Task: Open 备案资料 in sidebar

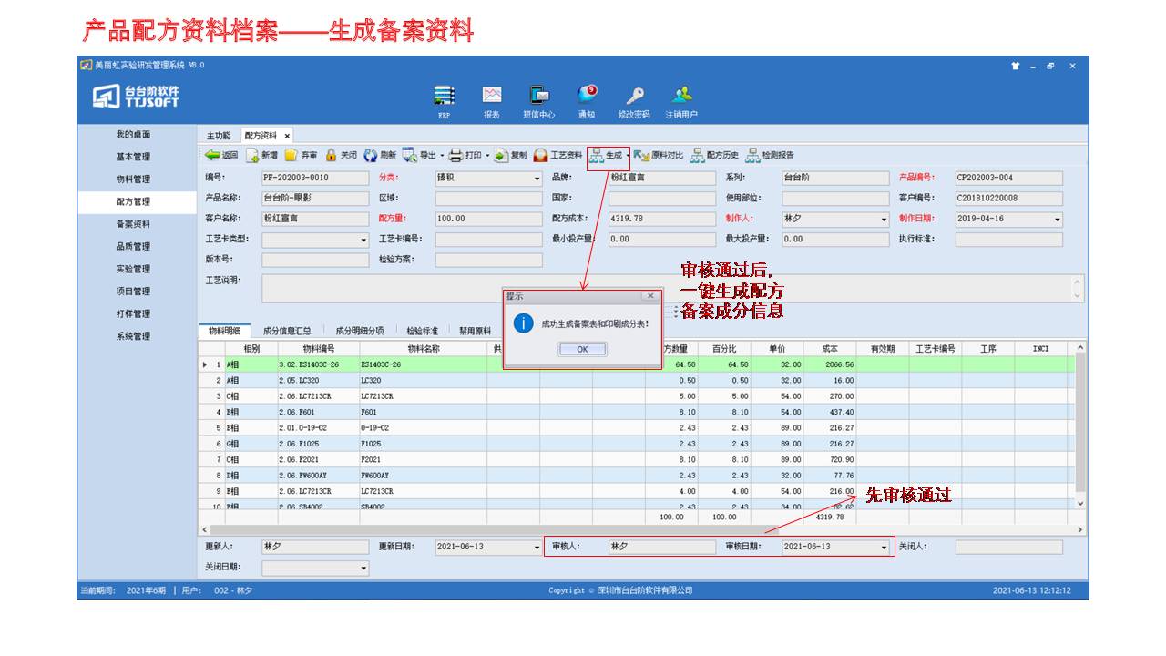Action: tap(133, 224)
